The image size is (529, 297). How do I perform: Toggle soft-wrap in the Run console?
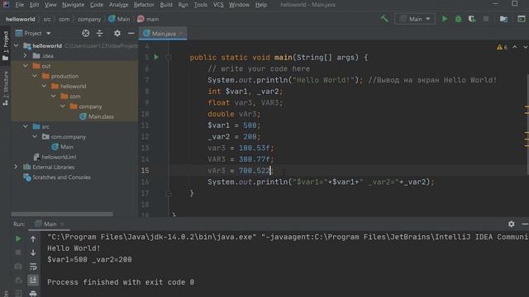33,266
